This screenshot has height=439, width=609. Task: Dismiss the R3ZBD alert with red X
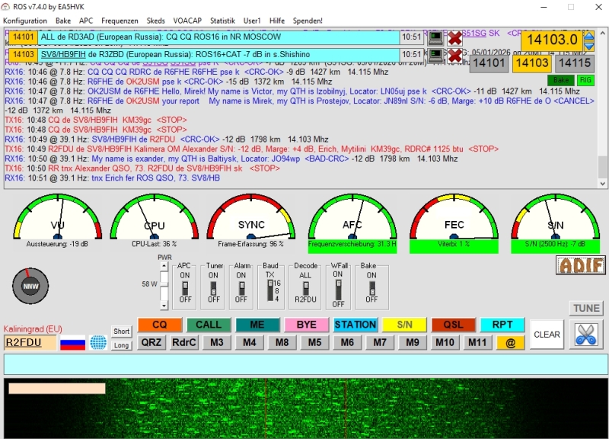pyautogui.click(x=454, y=56)
